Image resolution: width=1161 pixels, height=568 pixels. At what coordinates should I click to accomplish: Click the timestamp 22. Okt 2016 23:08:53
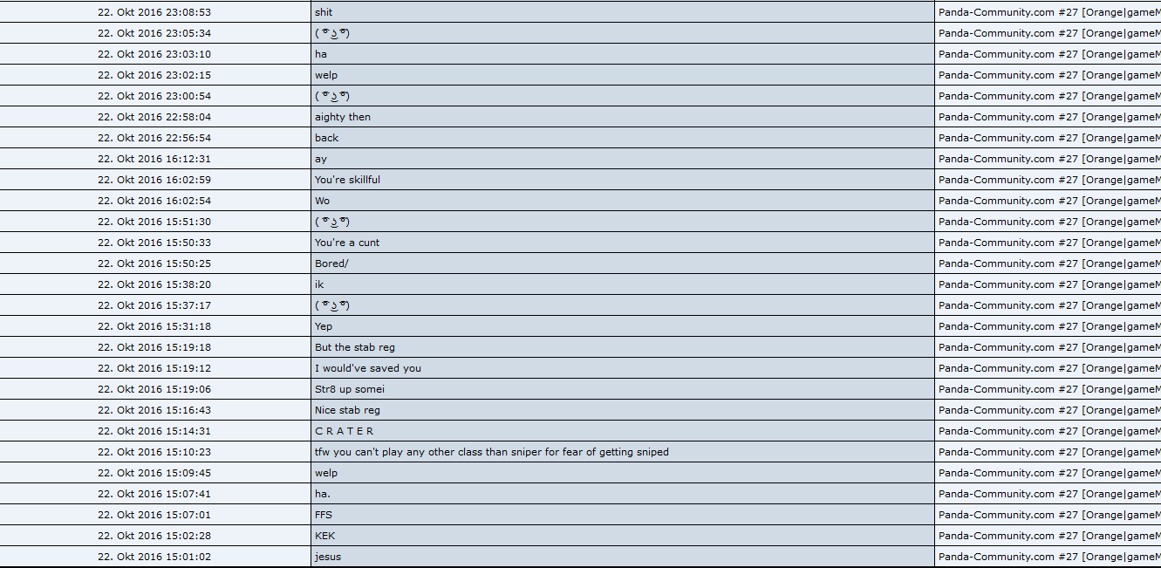pyautogui.click(x=154, y=12)
